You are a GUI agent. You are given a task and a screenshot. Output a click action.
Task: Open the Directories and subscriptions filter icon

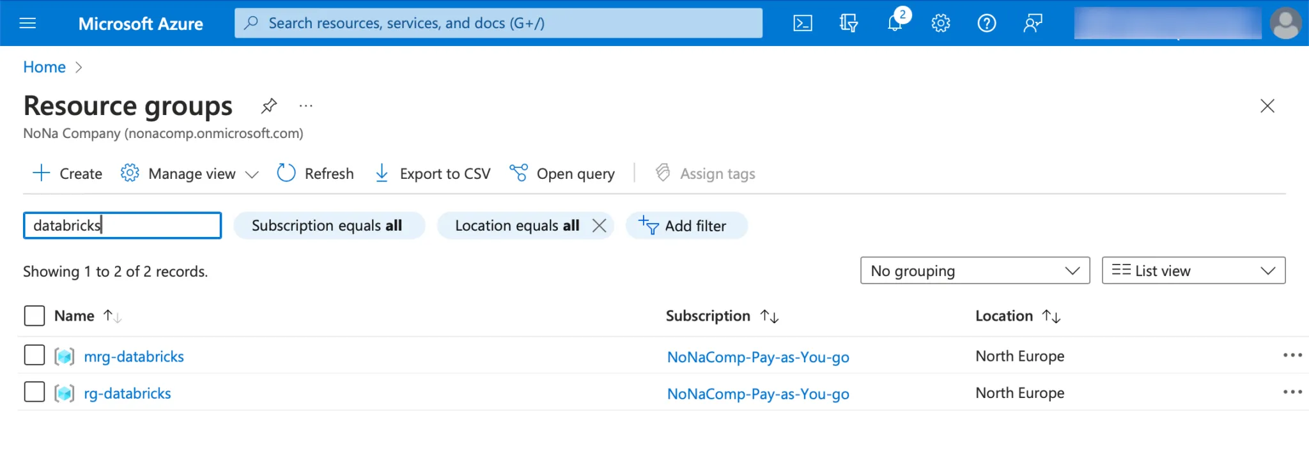point(848,24)
